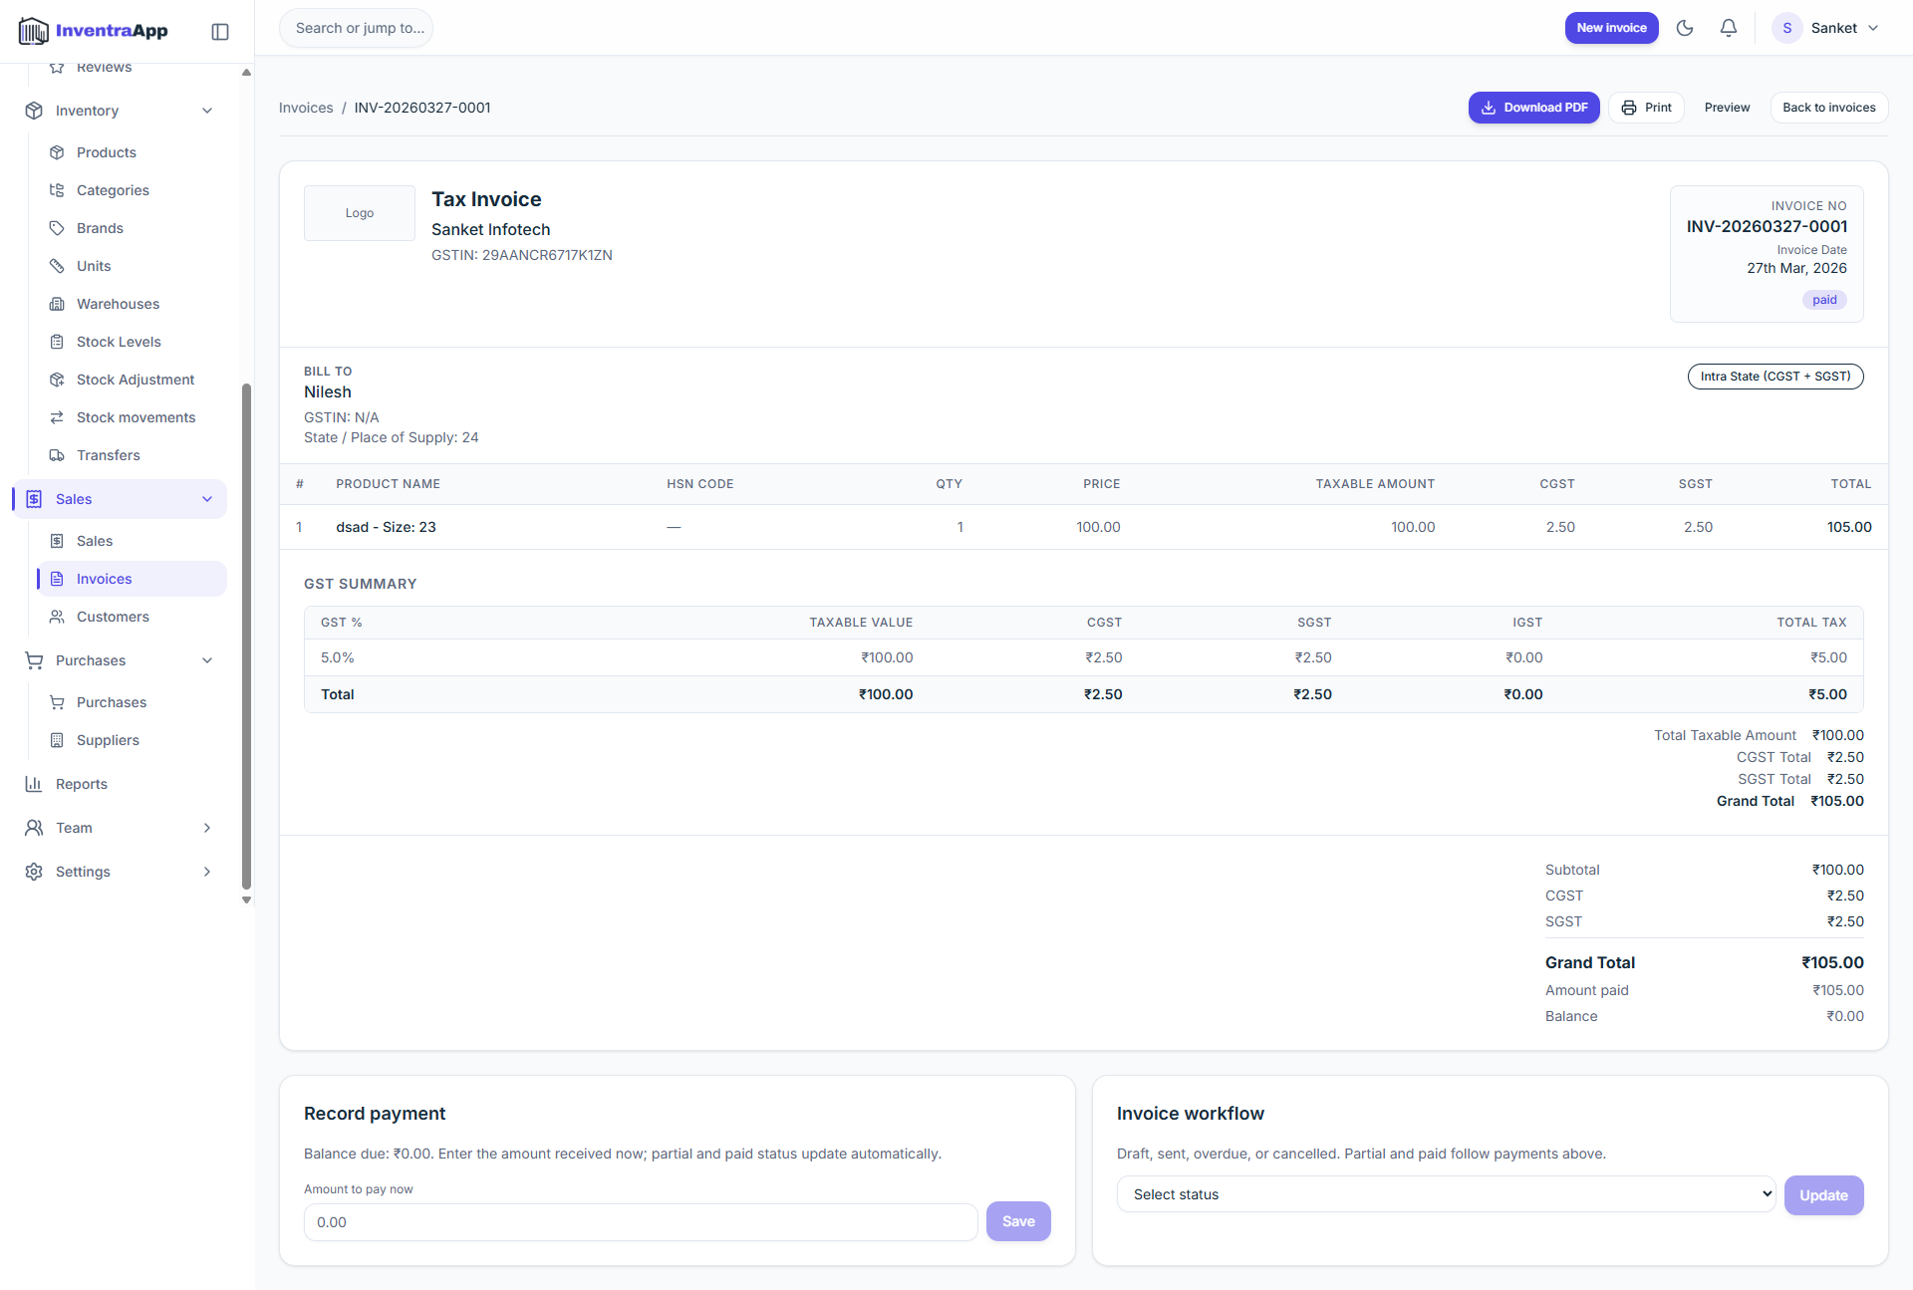The width and height of the screenshot is (1913, 1290).
Task: Click the Team users icon
Action: pos(34,828)
